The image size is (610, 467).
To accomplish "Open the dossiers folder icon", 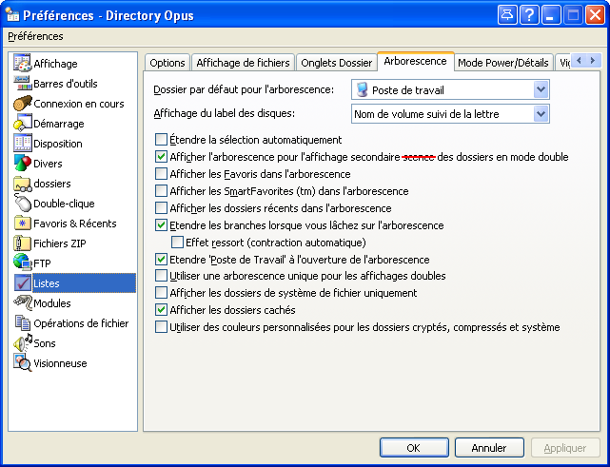I will point(22,184).
